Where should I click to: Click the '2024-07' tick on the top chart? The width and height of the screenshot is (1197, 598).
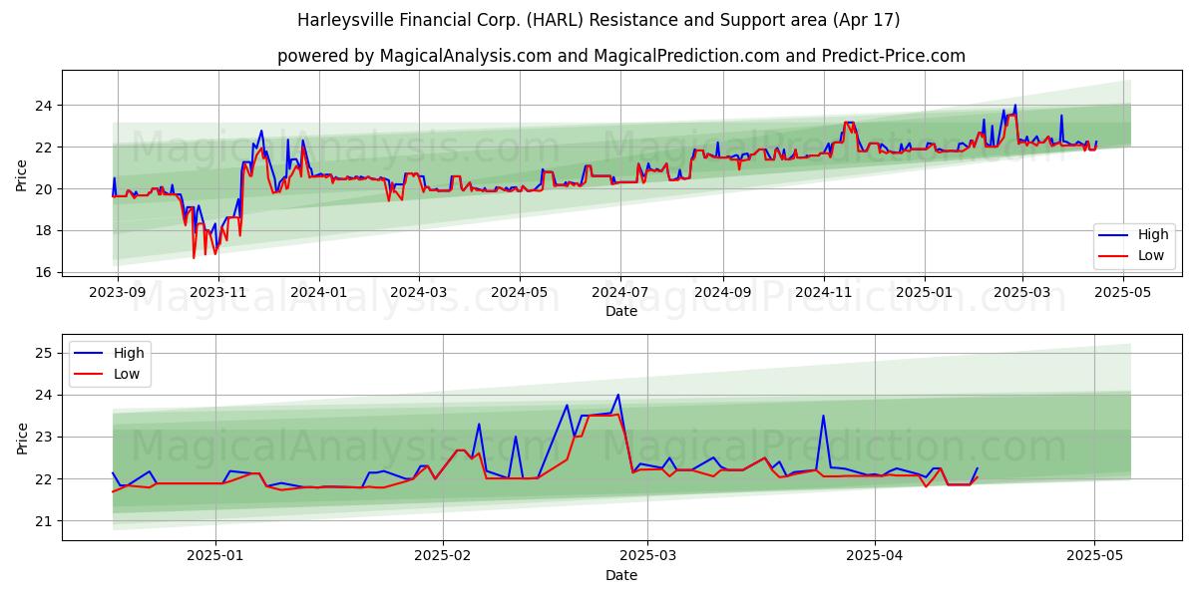[619, 293]
